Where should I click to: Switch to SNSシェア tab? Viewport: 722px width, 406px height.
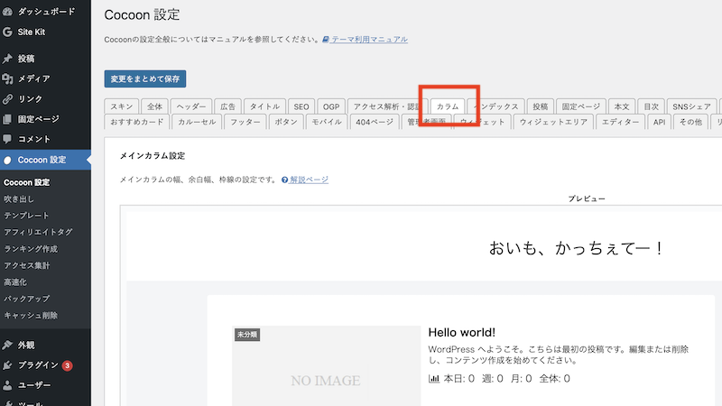pos(691,106)
